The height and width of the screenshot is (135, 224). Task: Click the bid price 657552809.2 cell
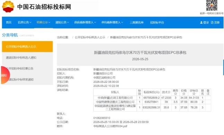point(152,98)
